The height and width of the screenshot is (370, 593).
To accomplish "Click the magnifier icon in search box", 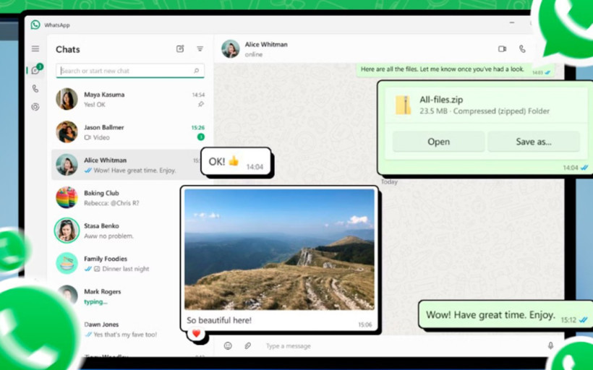I will [196, 71].
